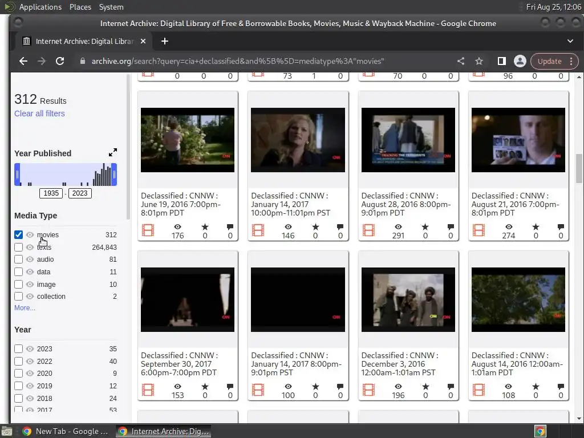This screenshot has height=438, width=584.
Task: Uncheck the movies media type filter
Action: [18, 234]
